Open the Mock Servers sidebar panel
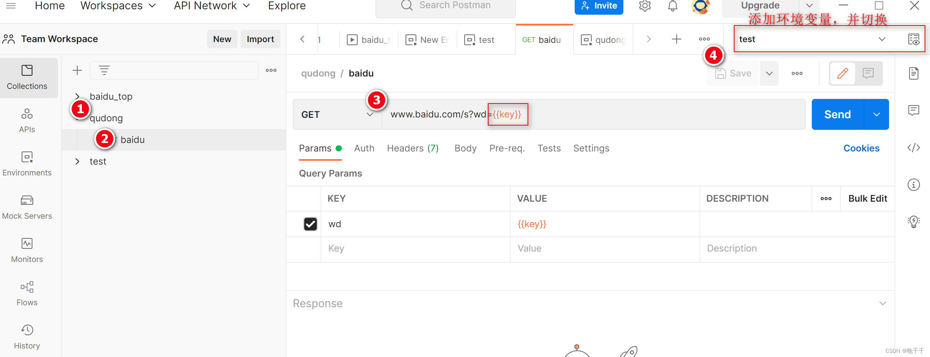This screenshot has width=930, height=357. [x=27, y=207]
